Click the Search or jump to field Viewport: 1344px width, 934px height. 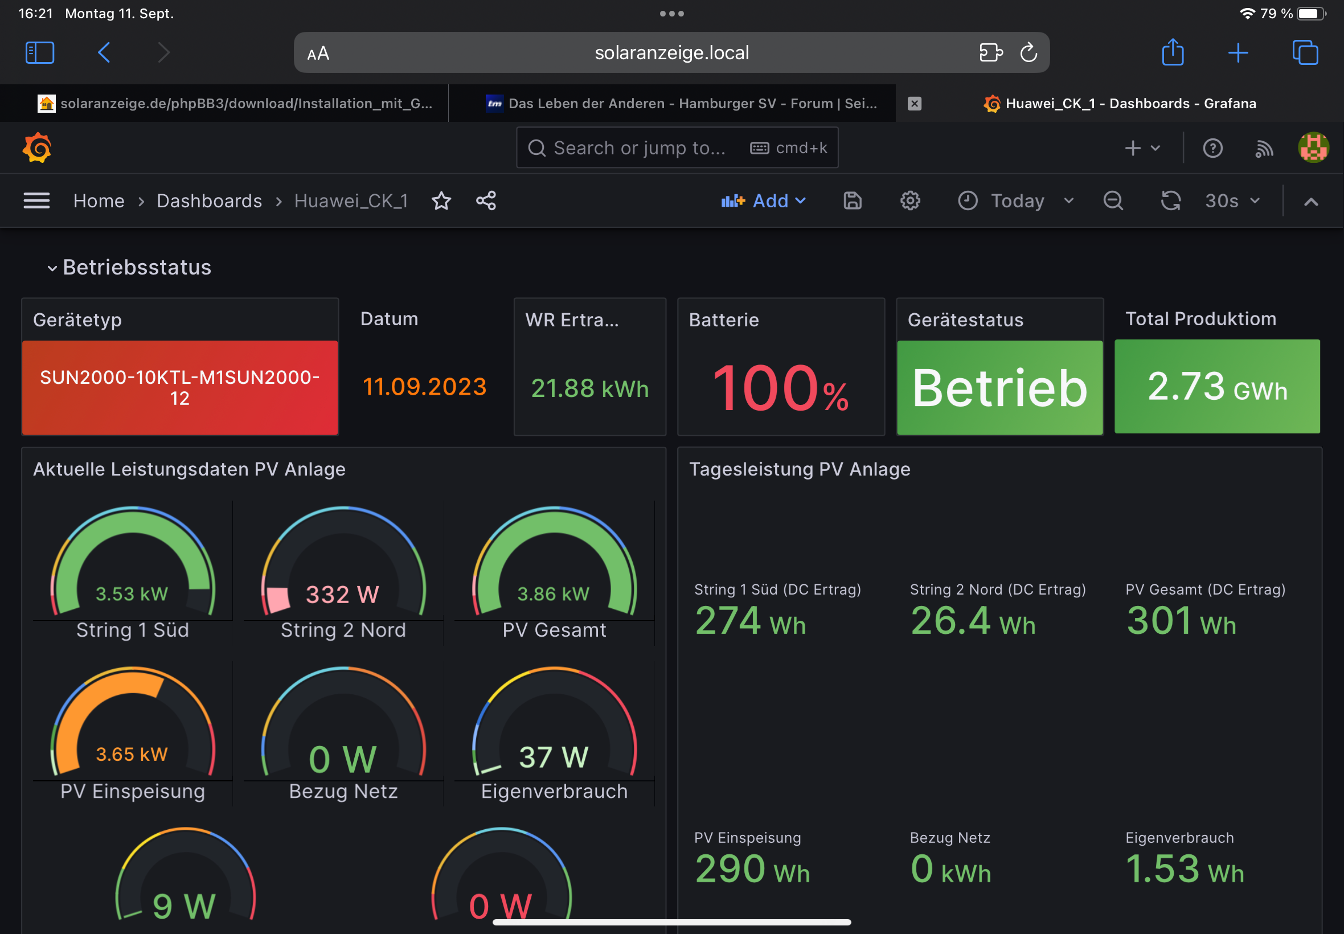click(x=639, y=148)
